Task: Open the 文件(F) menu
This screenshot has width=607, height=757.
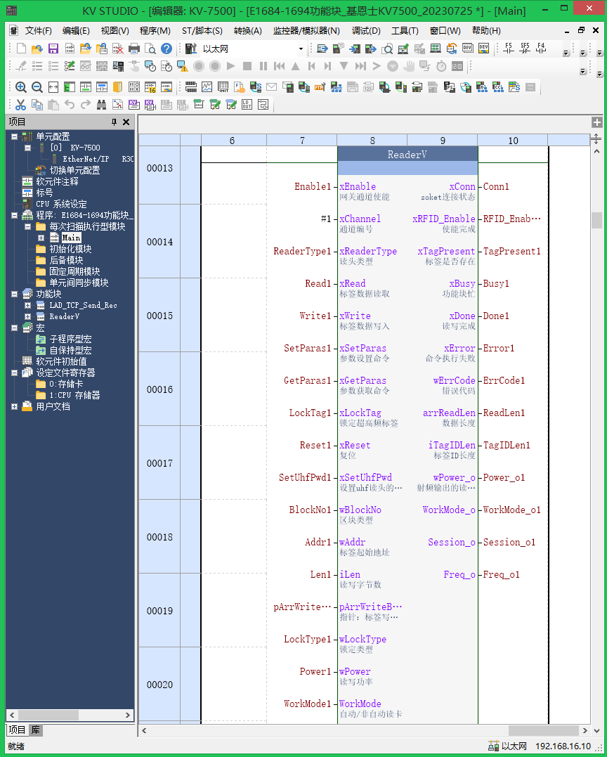Action: (x=39, y=31)
